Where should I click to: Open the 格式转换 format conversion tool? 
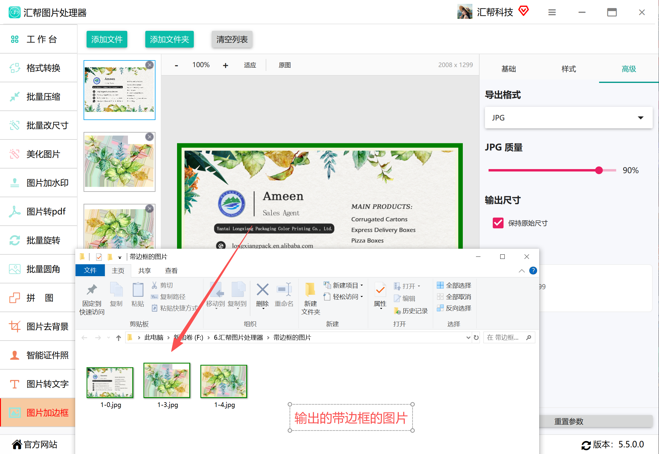coord(38,68)
